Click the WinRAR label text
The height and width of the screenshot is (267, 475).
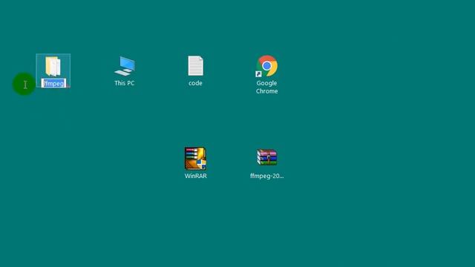point(196,176)
